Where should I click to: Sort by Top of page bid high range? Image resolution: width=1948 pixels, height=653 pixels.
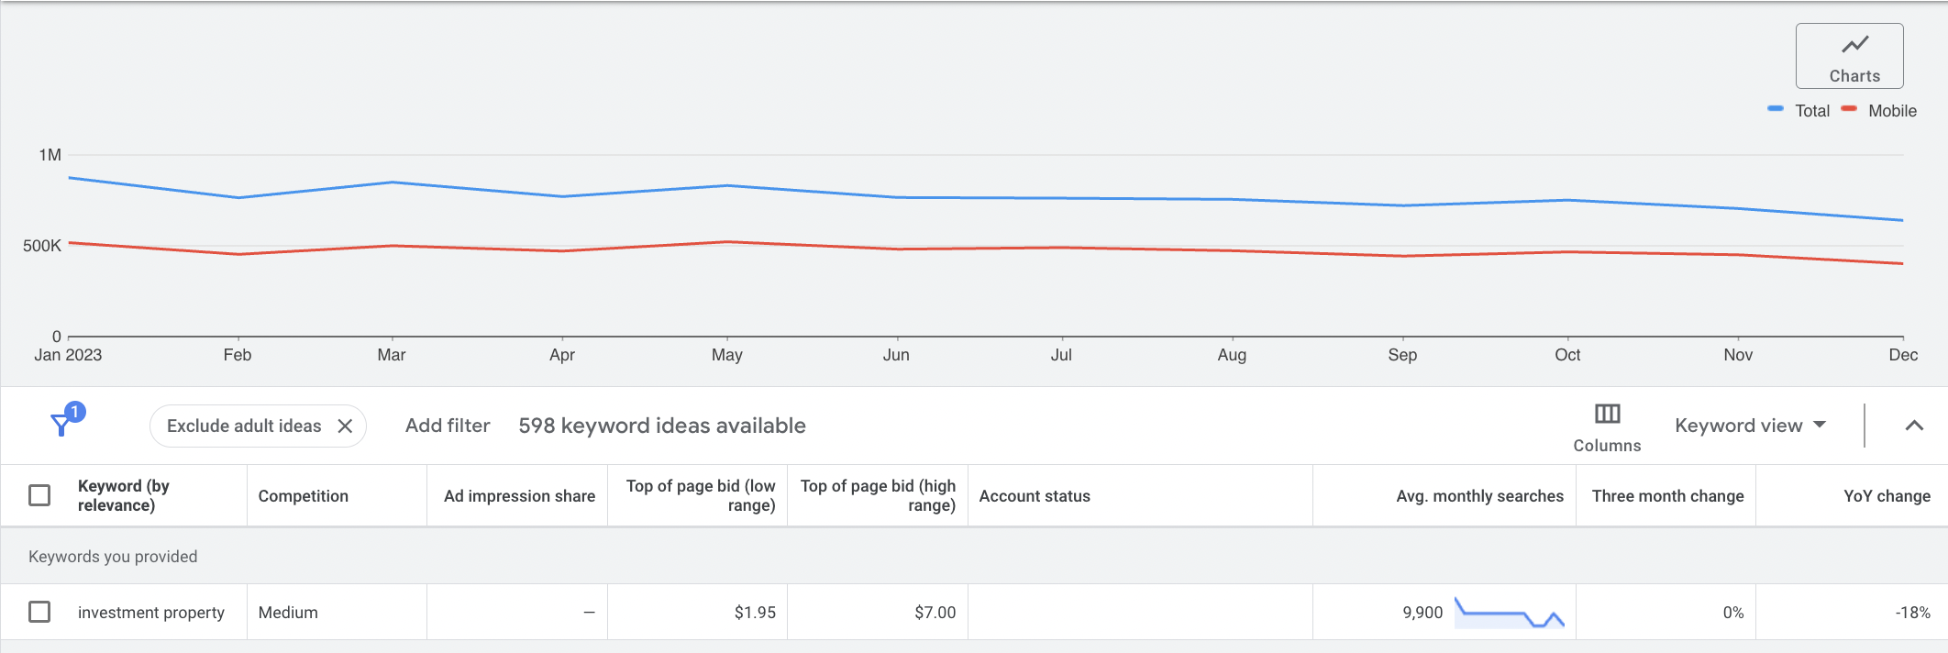tap(878, 495)
